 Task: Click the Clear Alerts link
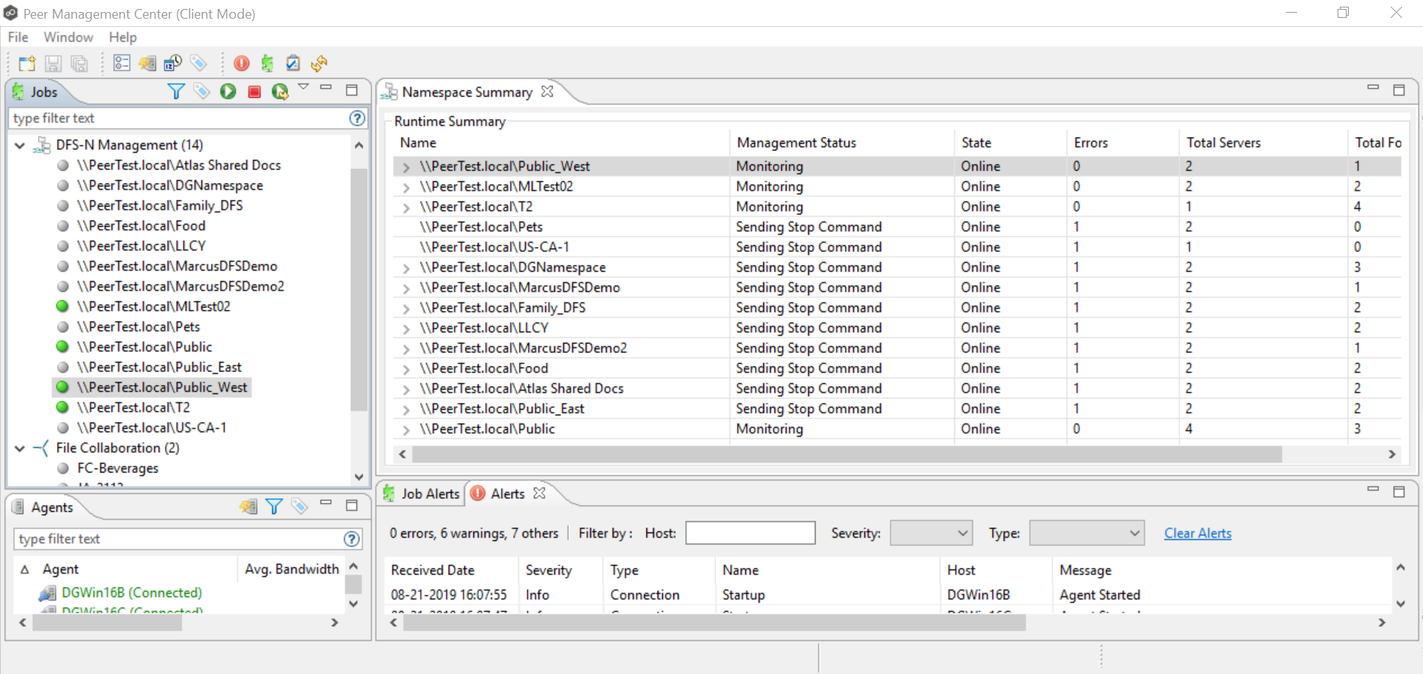tap(1198, 533)
